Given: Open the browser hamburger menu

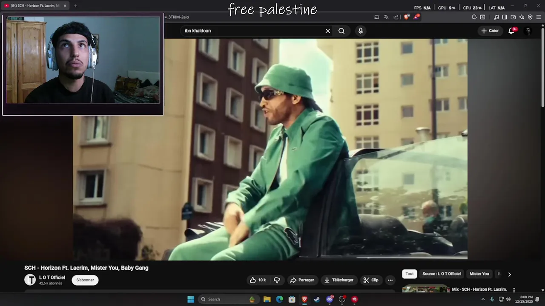Looking at the screenshot, I should [x=539, y=17].
